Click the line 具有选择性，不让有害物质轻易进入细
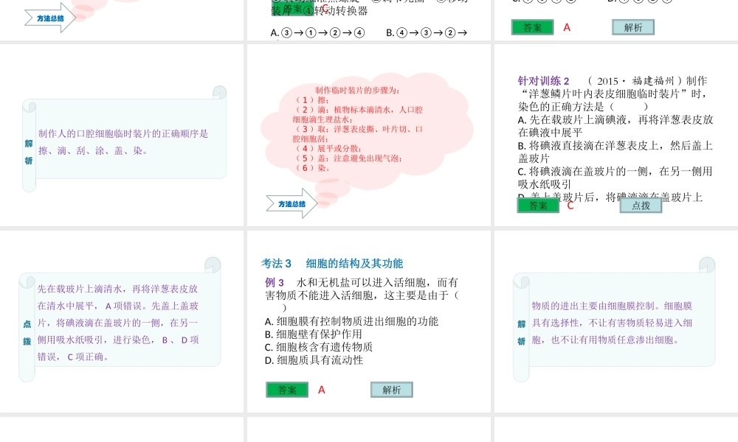 pos(612,323)
